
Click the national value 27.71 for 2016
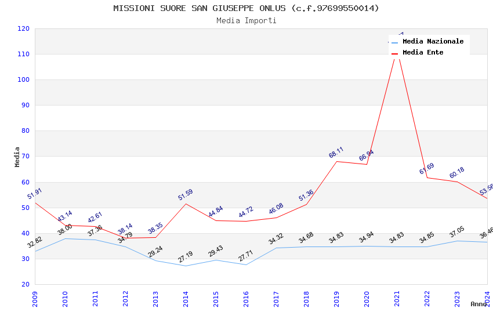coord(246,256)
